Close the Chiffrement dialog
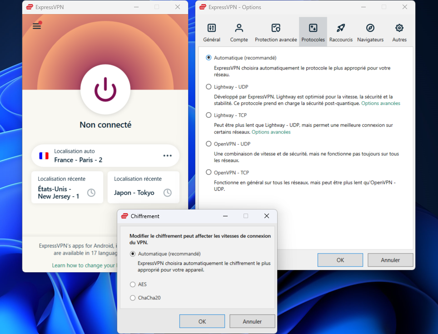Image resolution: width=438 pixels, height=334 pixels. pos(267,216)
